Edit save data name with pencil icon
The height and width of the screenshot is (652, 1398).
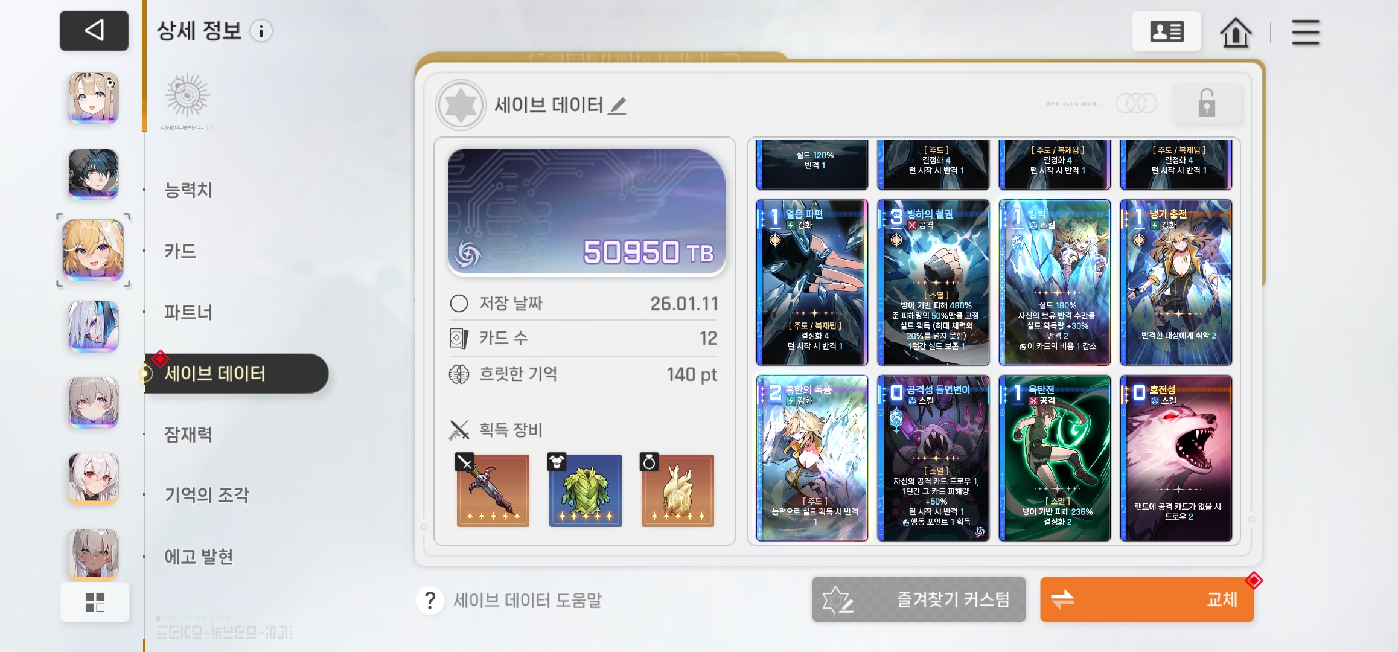pyautogui.click(x=617, y=106)
